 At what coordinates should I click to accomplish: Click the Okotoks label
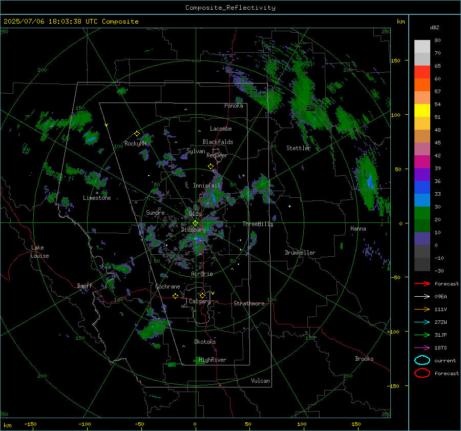(205, 342)
